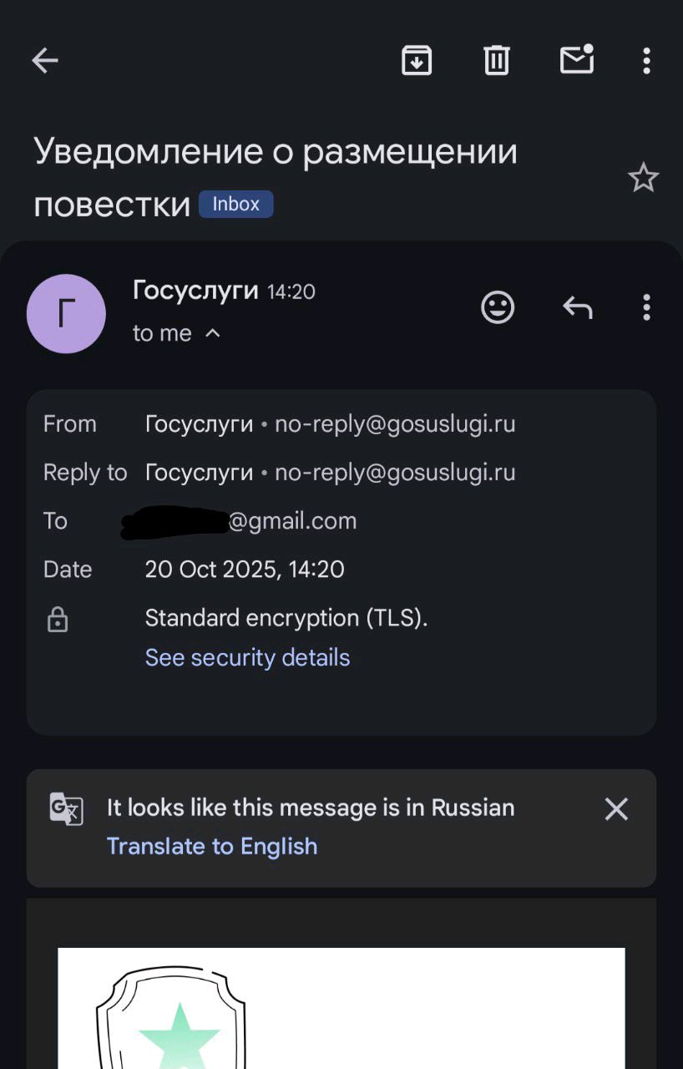The height and width of the screenshot is (1069, 683).
Task: Open the top overflow menu
Action: [x=646, y=60]
